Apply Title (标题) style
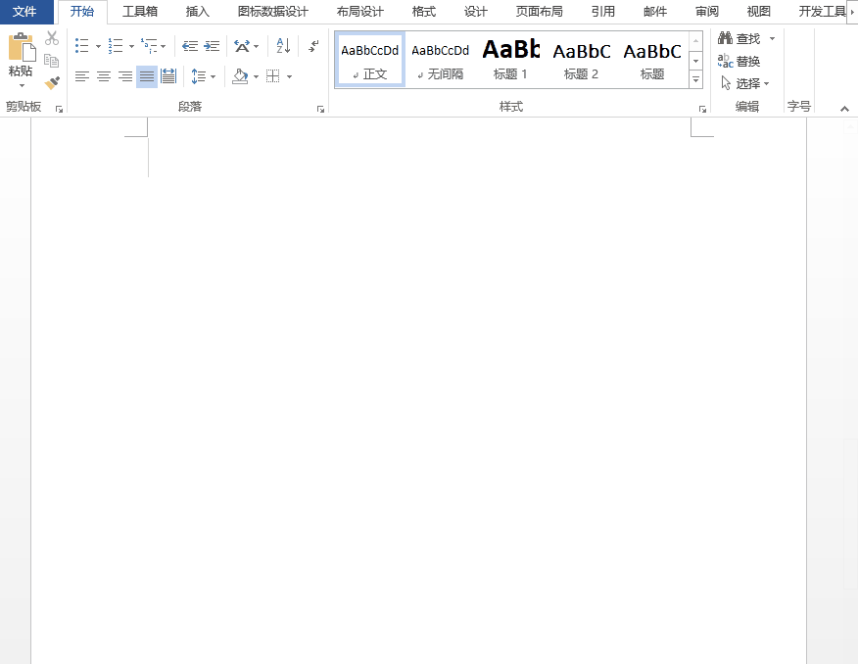The height and width of the screenshot is (664, 858). pyautogui.click(x=652, y=60)
